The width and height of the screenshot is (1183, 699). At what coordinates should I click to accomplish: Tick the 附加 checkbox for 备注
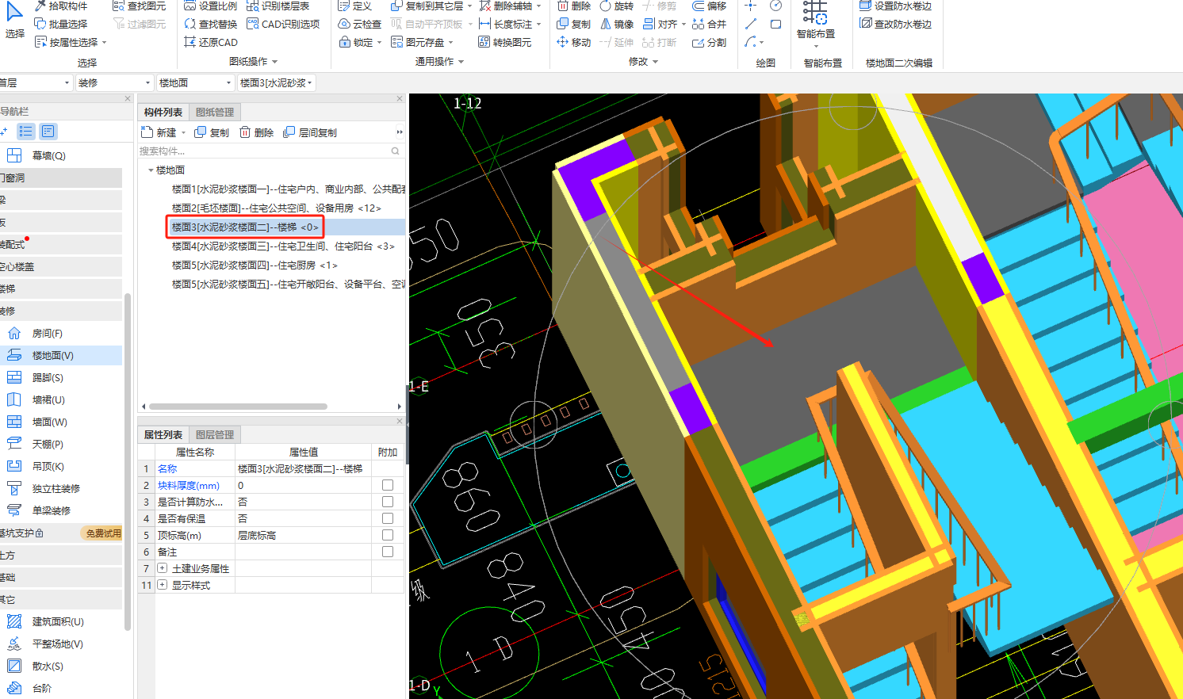(x=388, y=552)
